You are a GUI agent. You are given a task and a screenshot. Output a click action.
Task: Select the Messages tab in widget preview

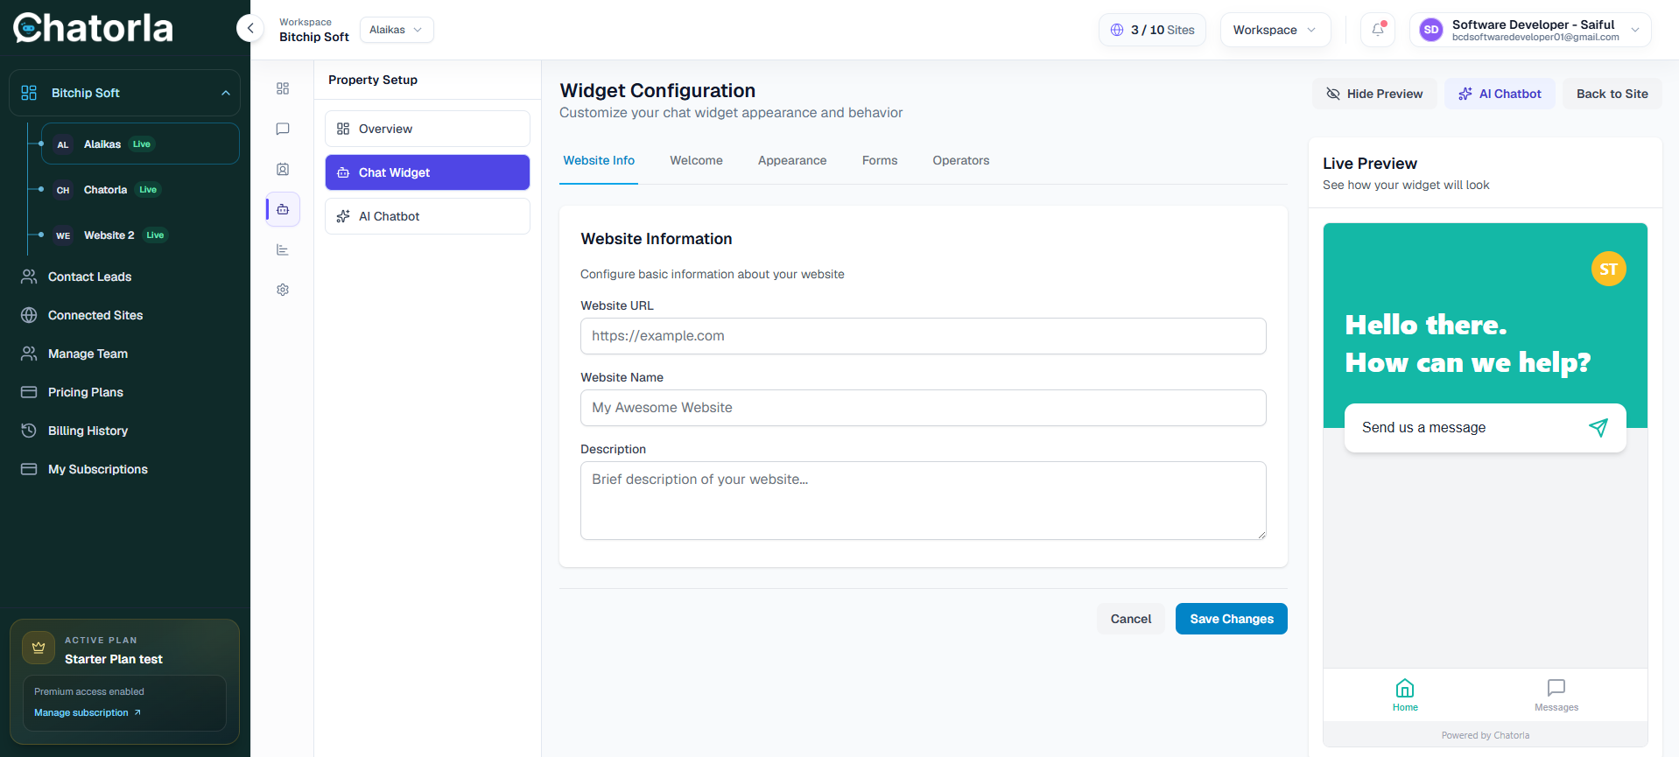tap(1556, 695)
